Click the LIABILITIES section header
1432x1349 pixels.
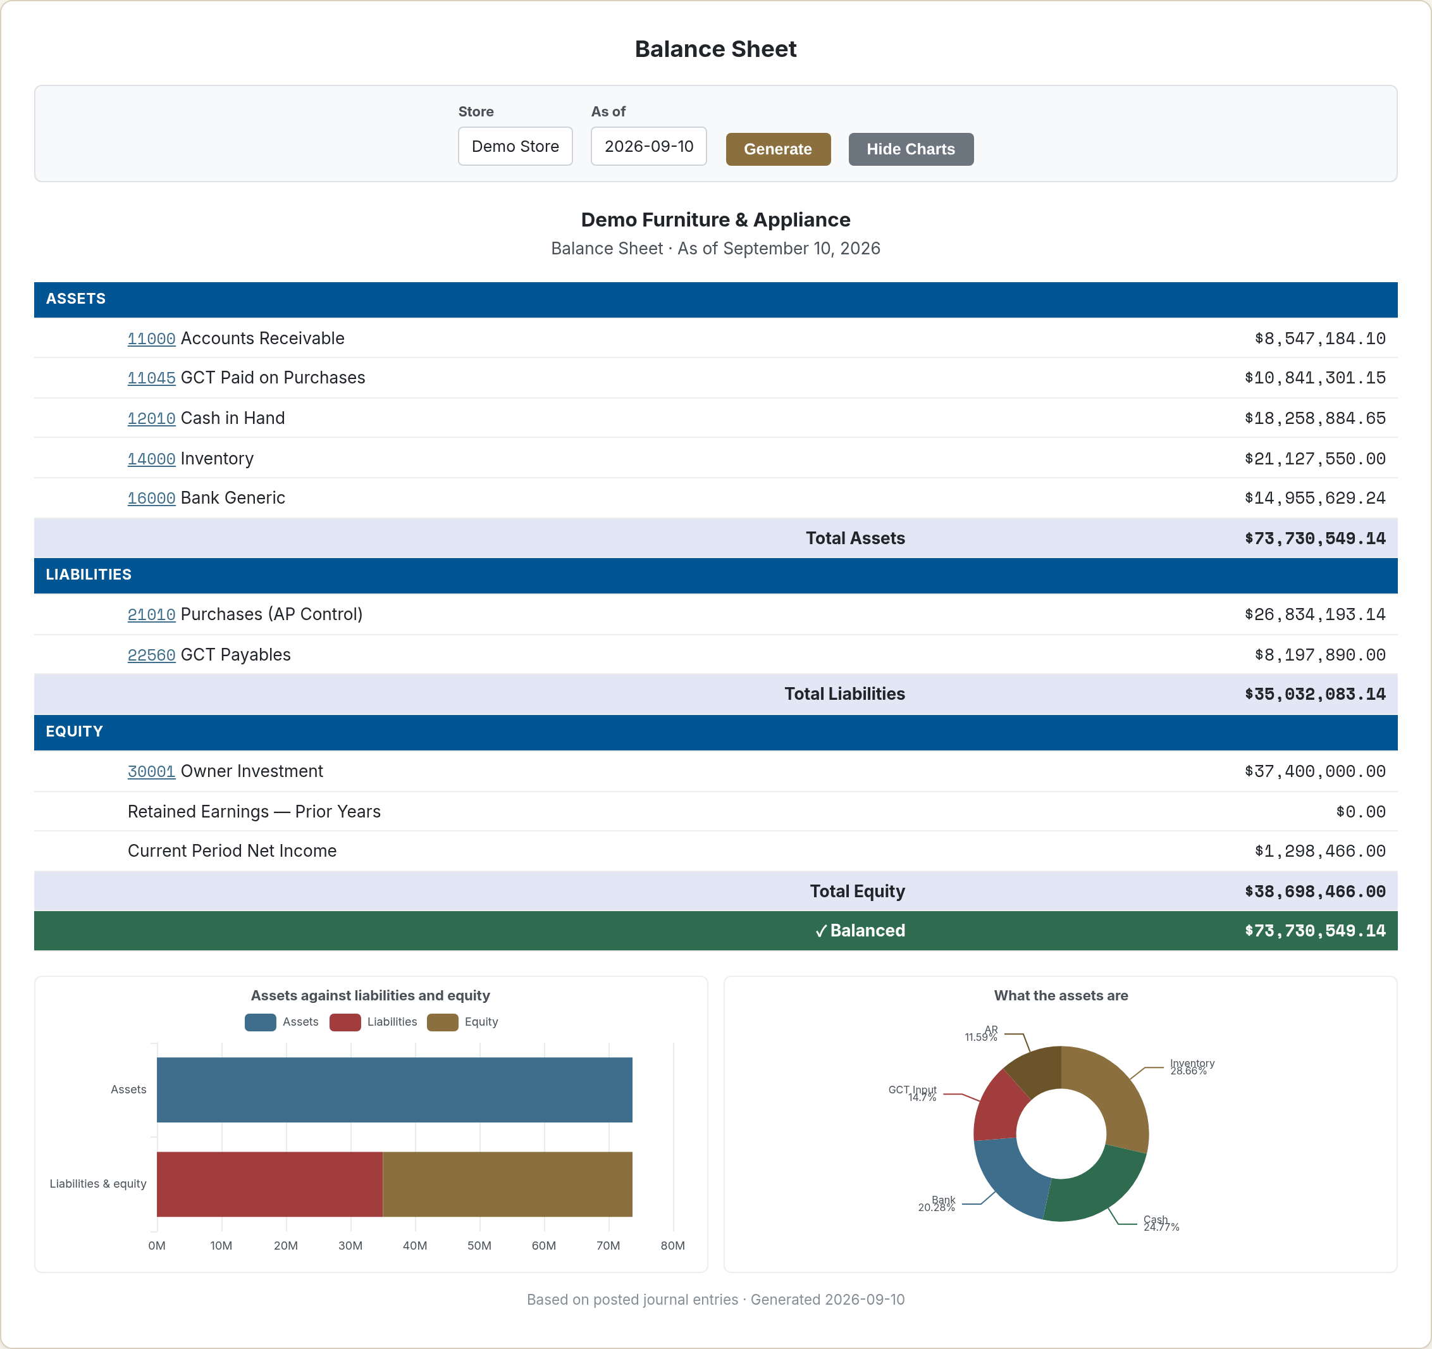[x=715, y=575]
